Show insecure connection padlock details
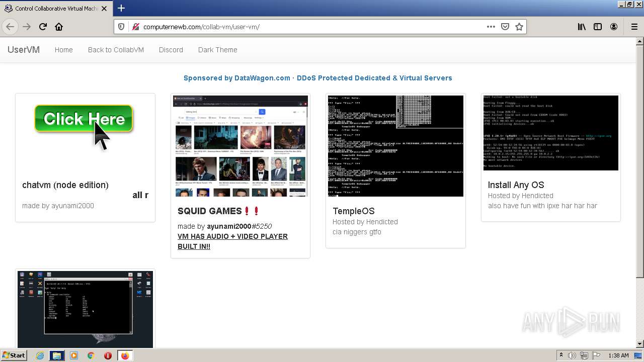Image resolution: width=644 pixels, height=362 pixels. (x=135, y=27)
